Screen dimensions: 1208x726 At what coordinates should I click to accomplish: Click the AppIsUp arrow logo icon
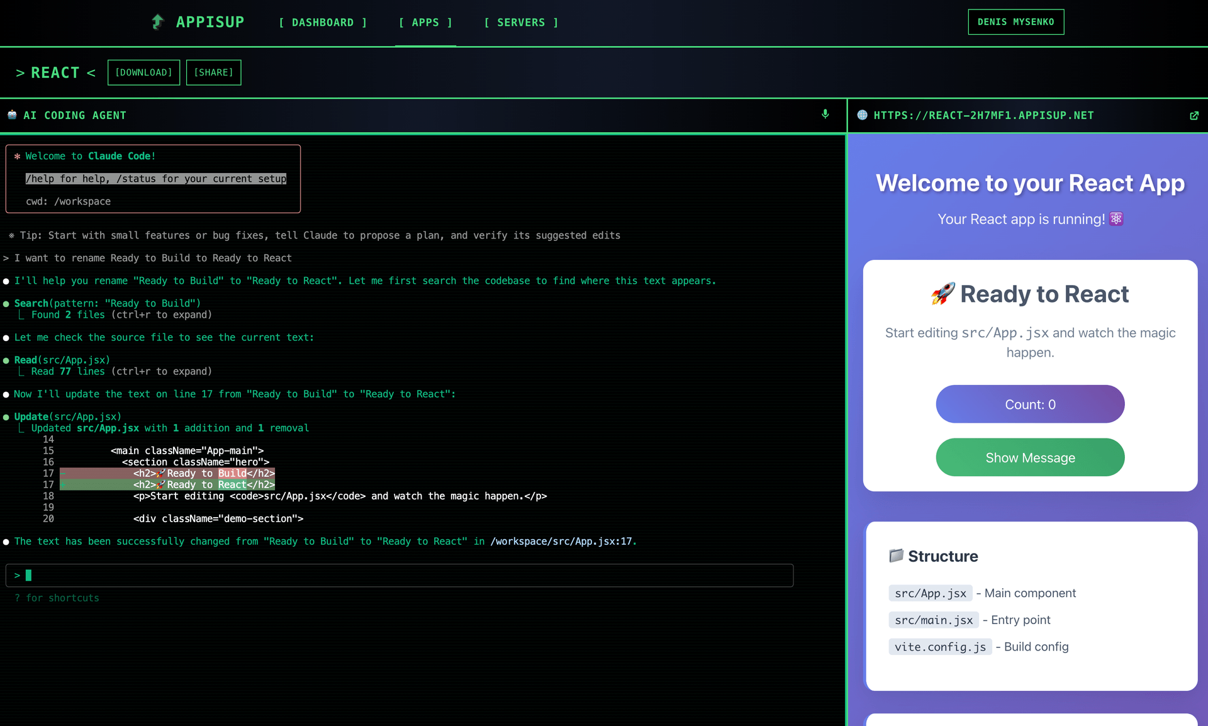pyautogui.click(x=158, y=22)
